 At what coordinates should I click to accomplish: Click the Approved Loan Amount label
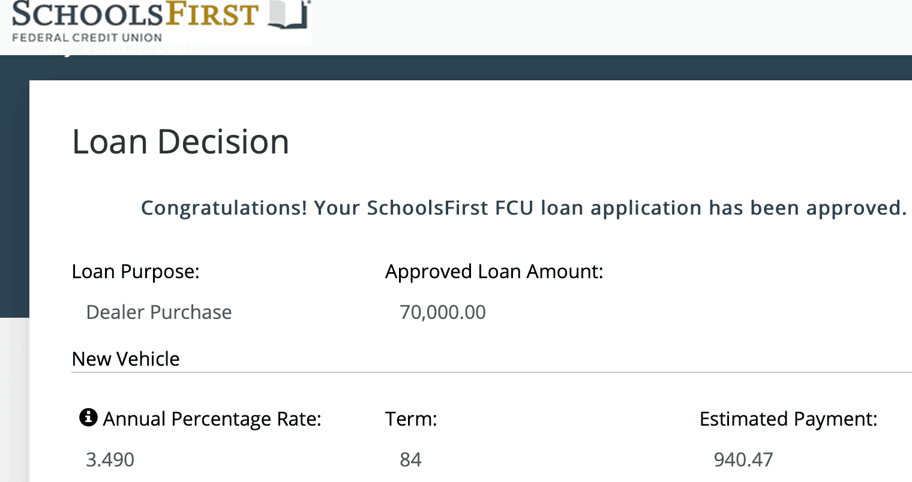(x=494, y=272)
